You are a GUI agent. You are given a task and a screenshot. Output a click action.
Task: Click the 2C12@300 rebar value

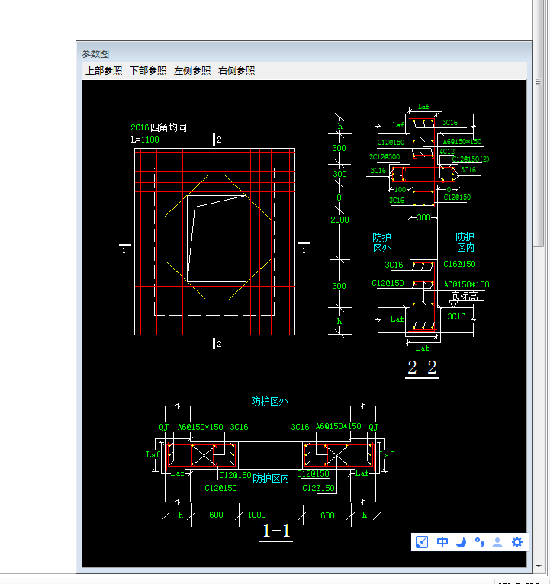[384, 157]
